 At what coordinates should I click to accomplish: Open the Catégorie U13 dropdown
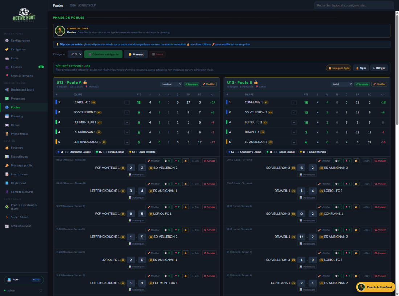click(75, 54)
